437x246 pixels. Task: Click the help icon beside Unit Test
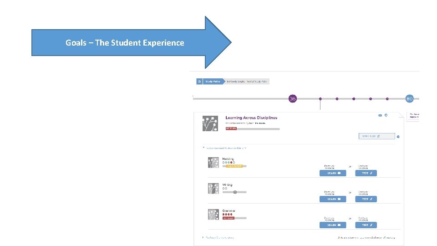click(398, 136)
